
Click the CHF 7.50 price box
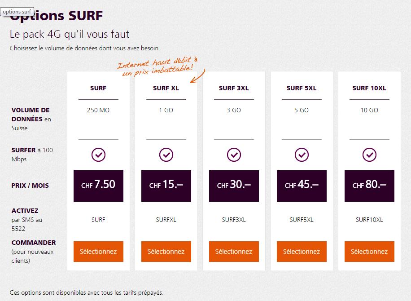point(98,186)
